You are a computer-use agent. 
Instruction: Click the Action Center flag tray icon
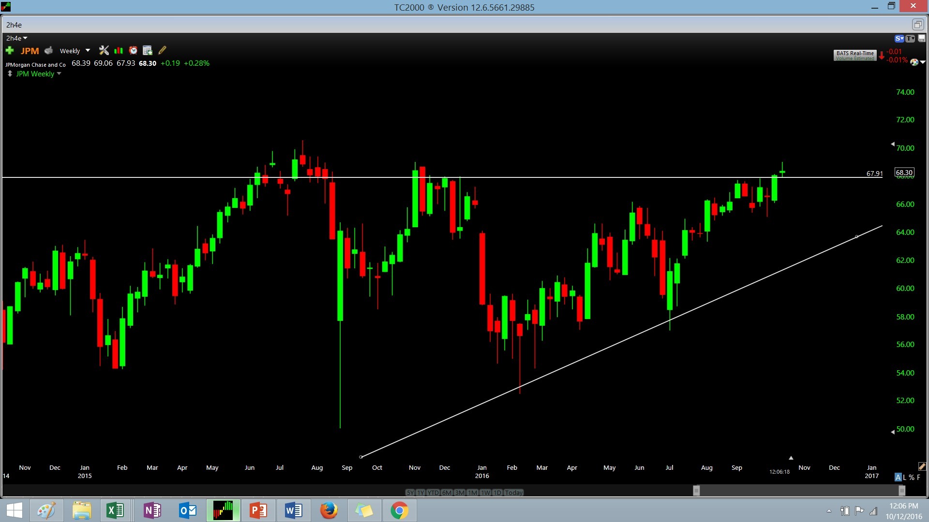[x=859, y=510]
